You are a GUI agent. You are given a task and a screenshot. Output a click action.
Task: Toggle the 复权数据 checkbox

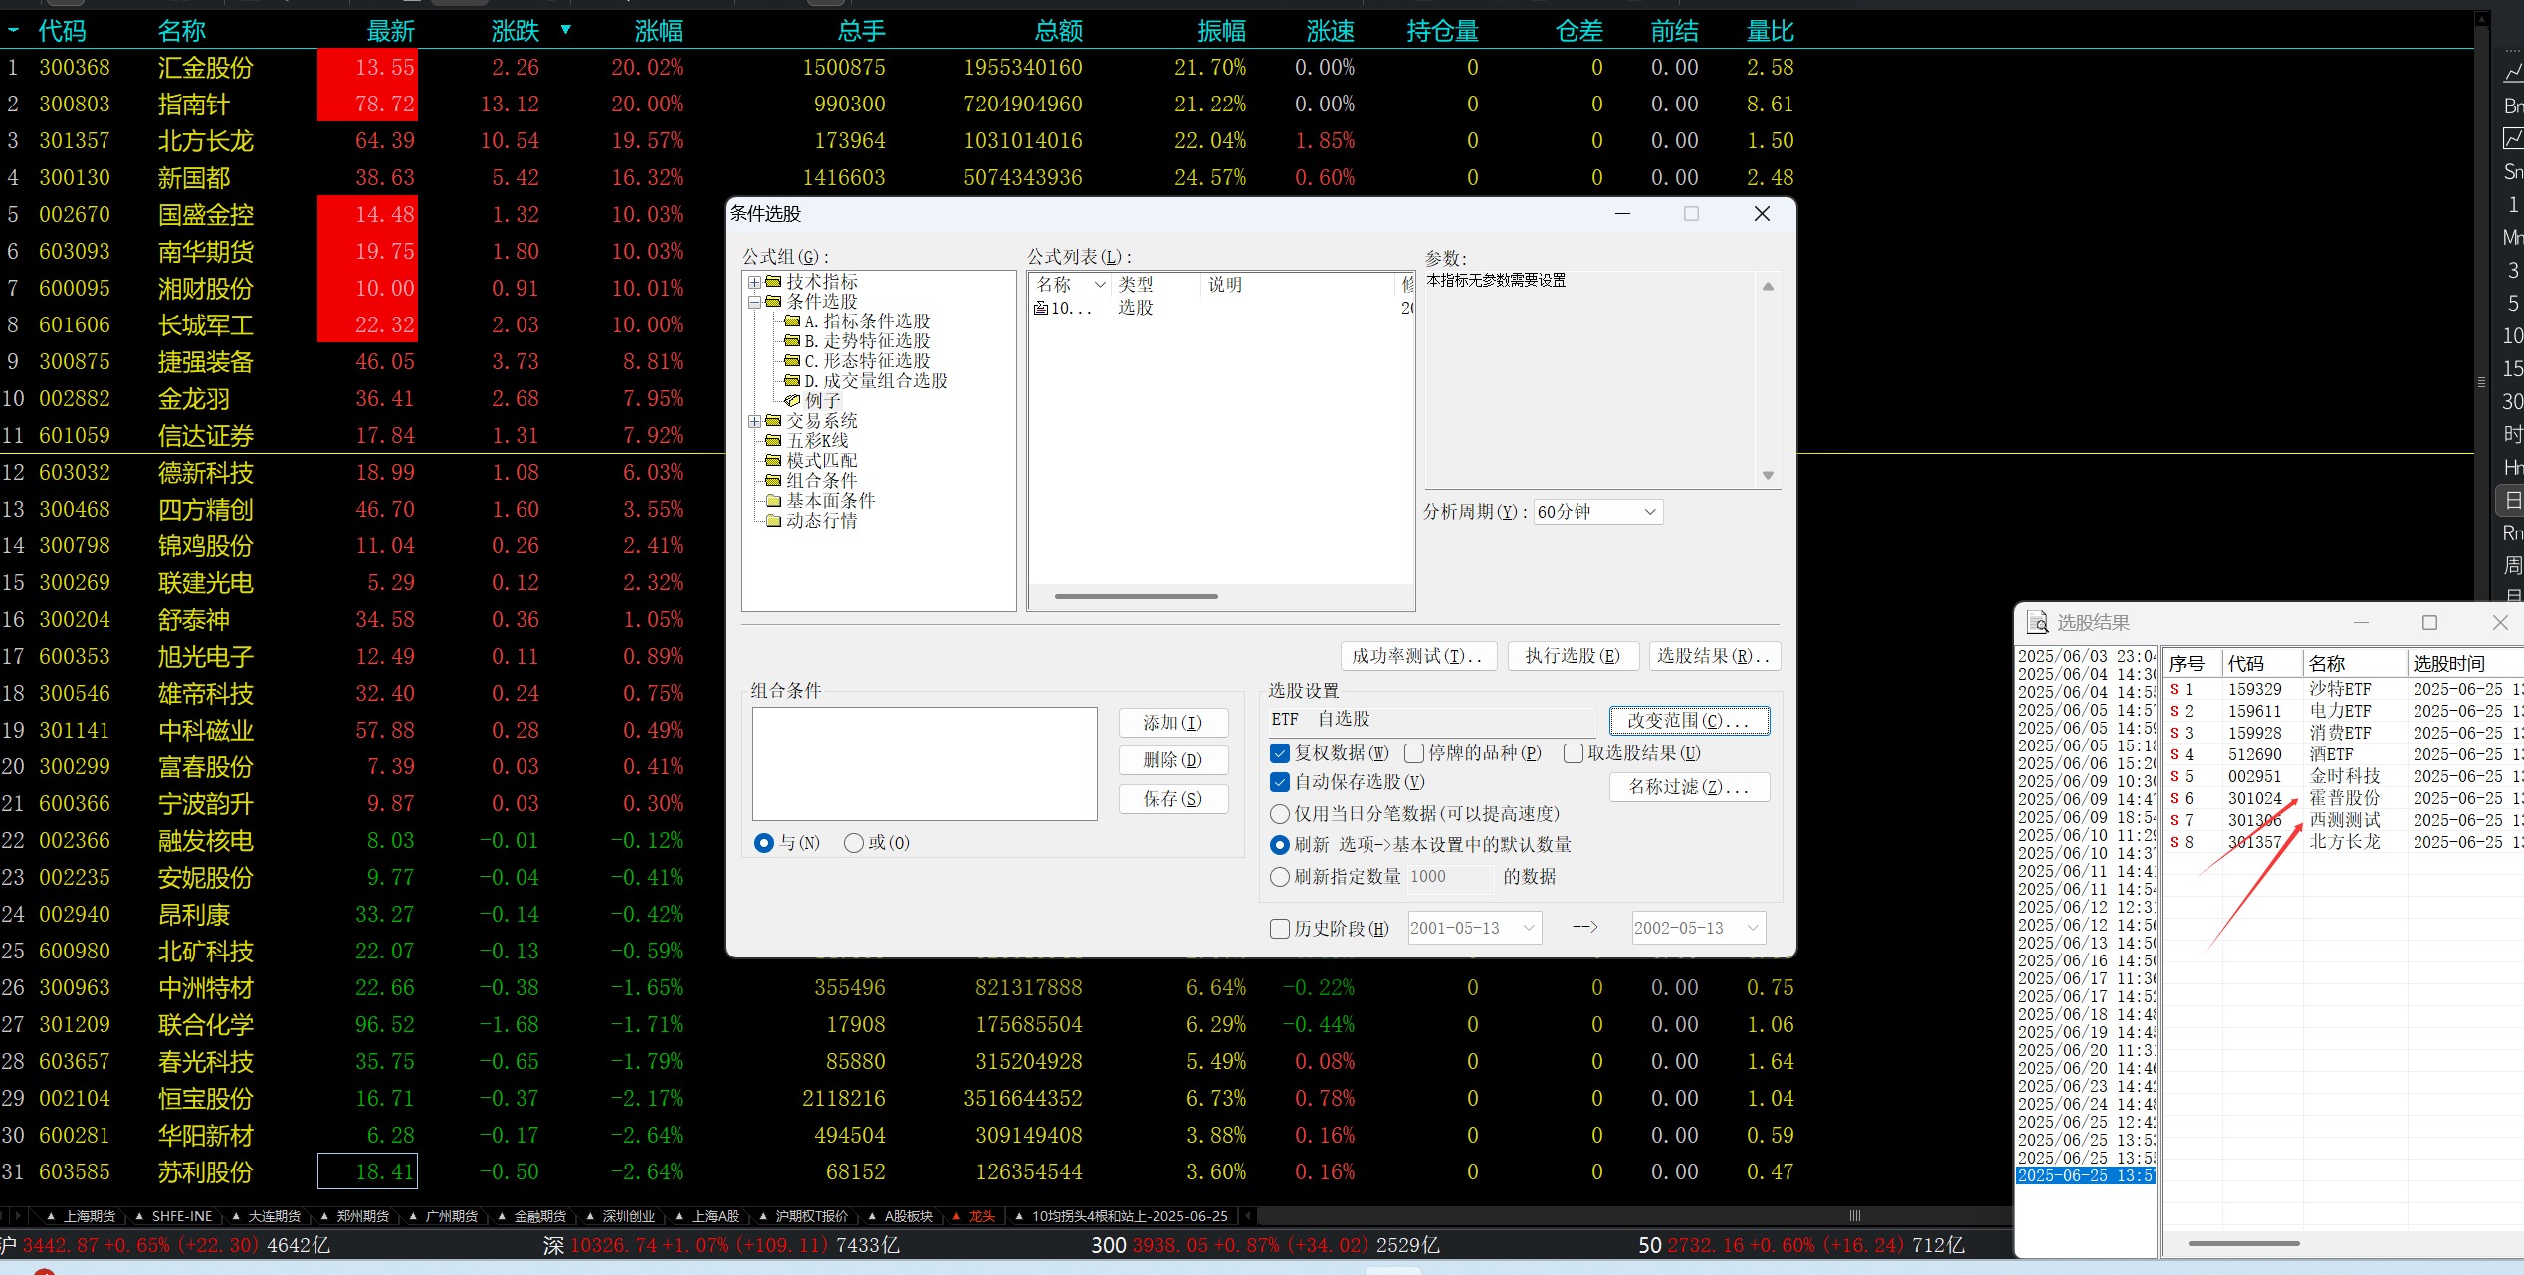pos(1280,753)
